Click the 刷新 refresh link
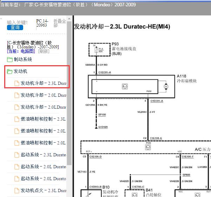The height and width of the screenshot is (197, 211). click(44, 51)
